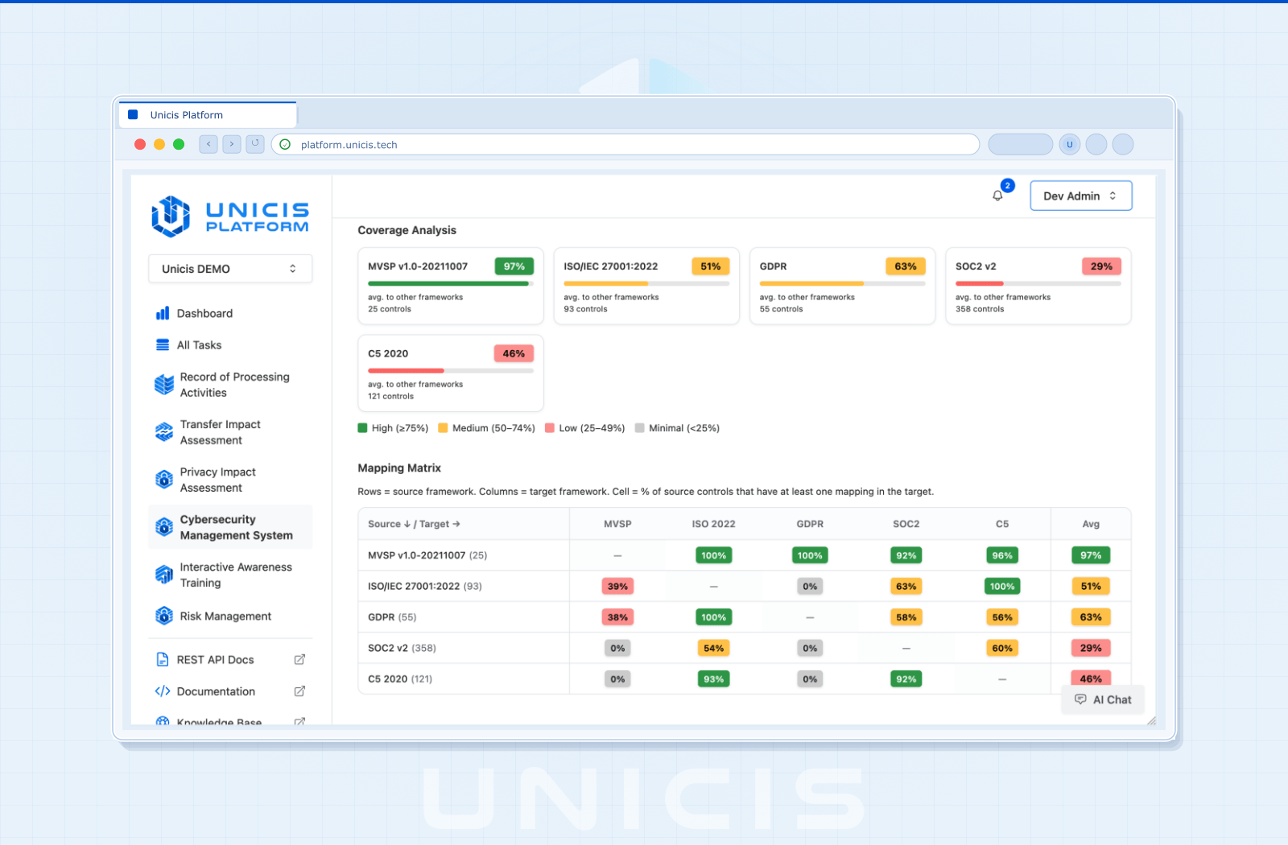Click the 60% cell in SOC2 v2 row
Image resolution: width=1288 pixels, height=845 pixels.
[x=1002, y=648]
